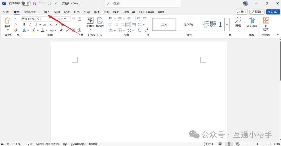This screenshot has height=146, width=281.
Task: Toggle bold formatting
Action: (x=24, y=25)
